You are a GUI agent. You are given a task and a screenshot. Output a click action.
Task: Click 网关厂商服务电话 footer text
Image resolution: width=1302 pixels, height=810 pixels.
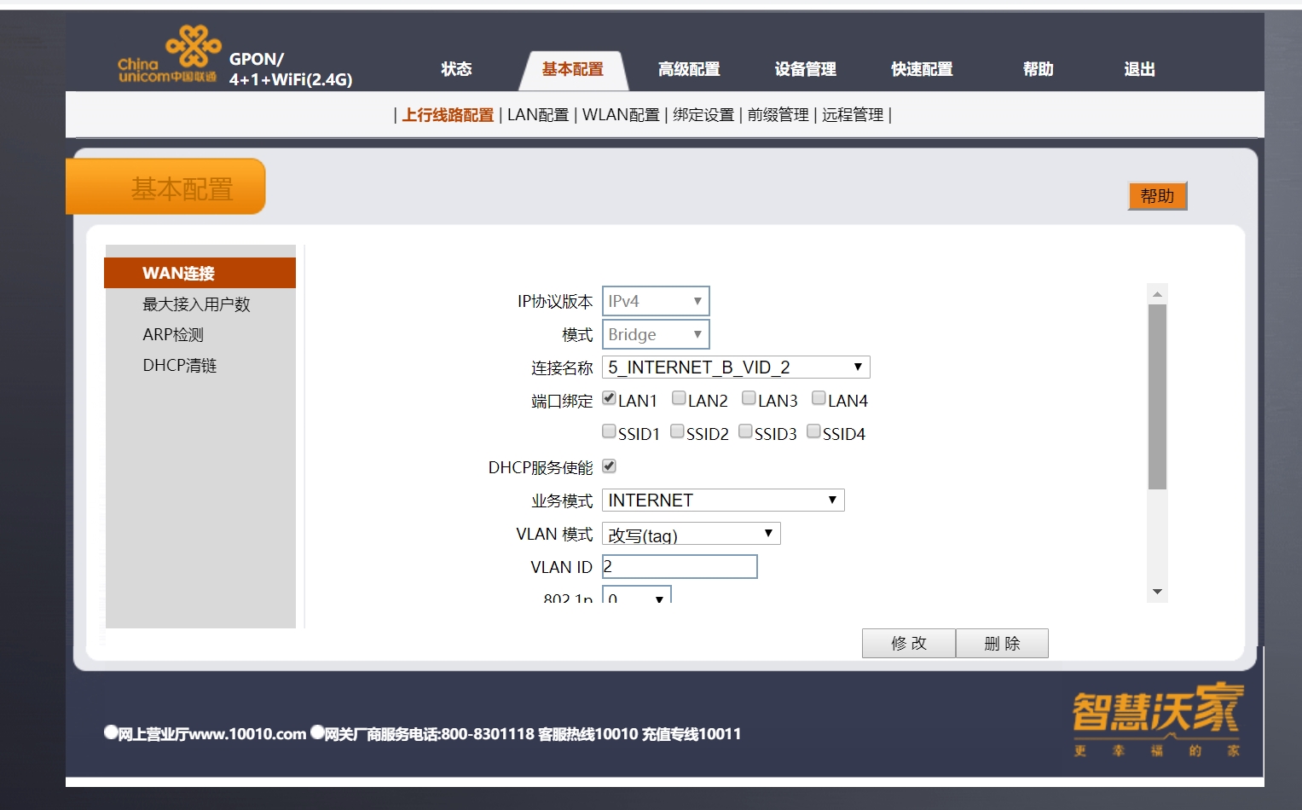pyautogui.click(x=429, y=734)
